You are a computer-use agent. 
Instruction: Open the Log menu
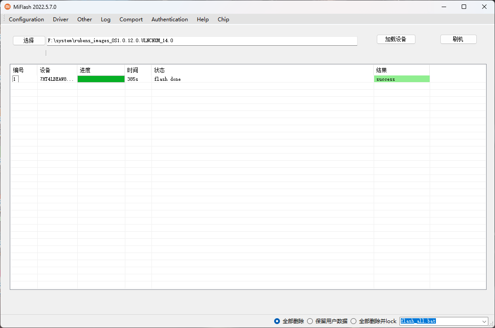click(106, 19)
